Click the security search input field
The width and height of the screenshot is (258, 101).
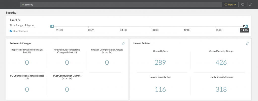[x=121, y=5]
